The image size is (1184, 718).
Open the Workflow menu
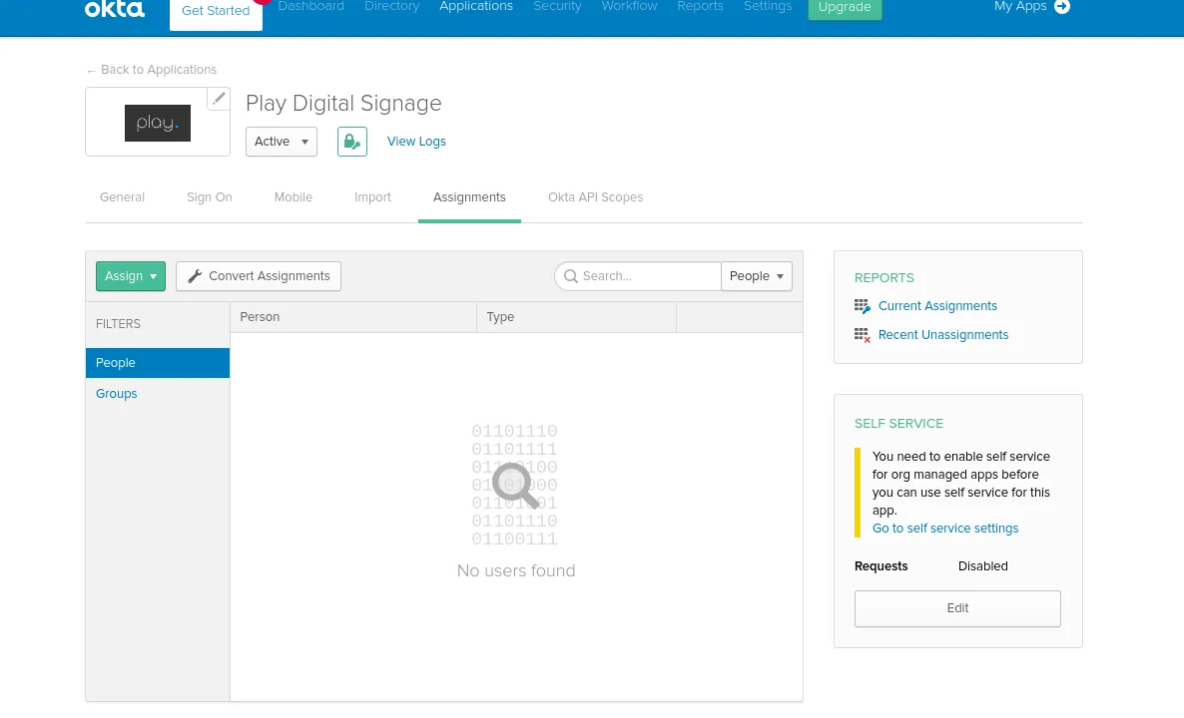[x=629, y=7]
